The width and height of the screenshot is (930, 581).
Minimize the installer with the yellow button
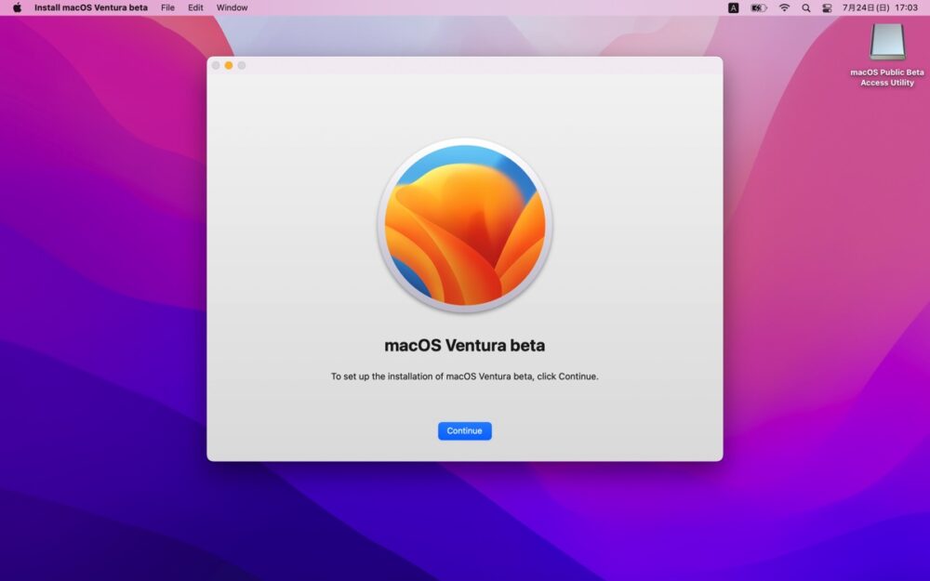click(x=229, y=65)
